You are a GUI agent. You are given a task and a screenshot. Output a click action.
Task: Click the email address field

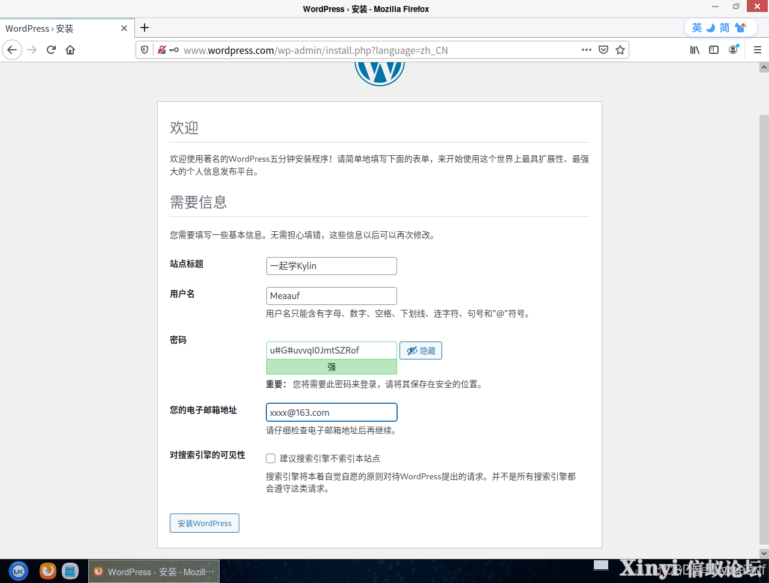pyautogui.click(x=331, y=412)
